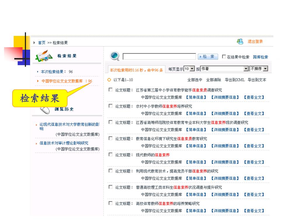Click the mouse icon beside 浏览历史
299x224 pixels.
45,110
